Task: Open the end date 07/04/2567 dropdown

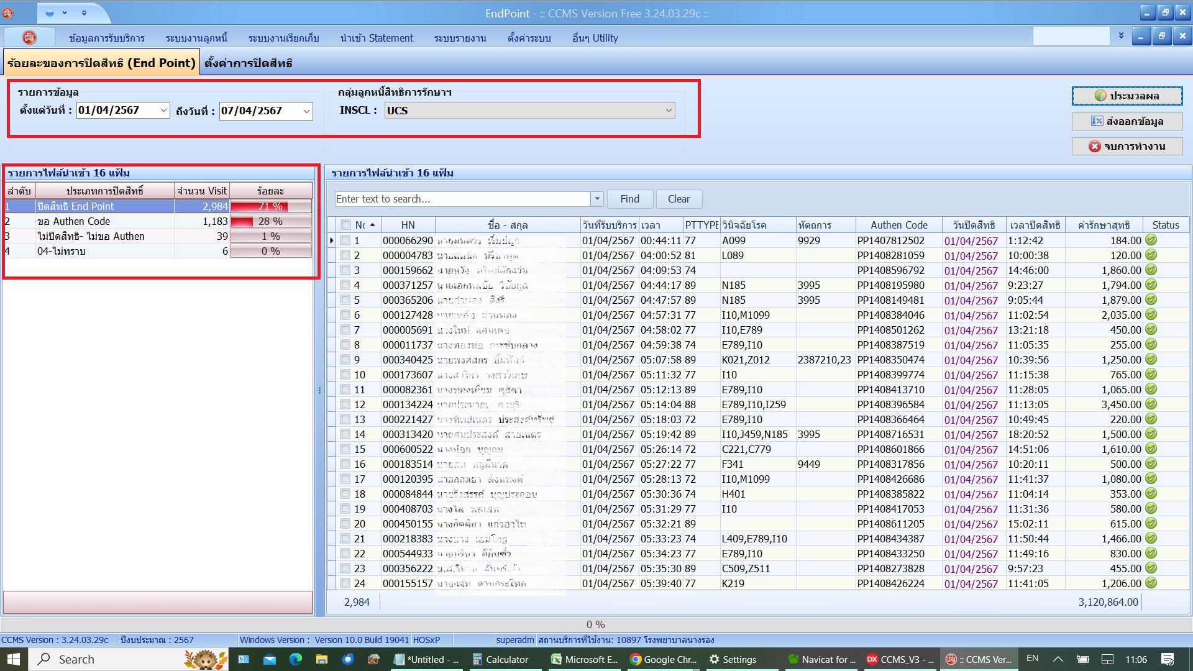Action: point(306,111)
